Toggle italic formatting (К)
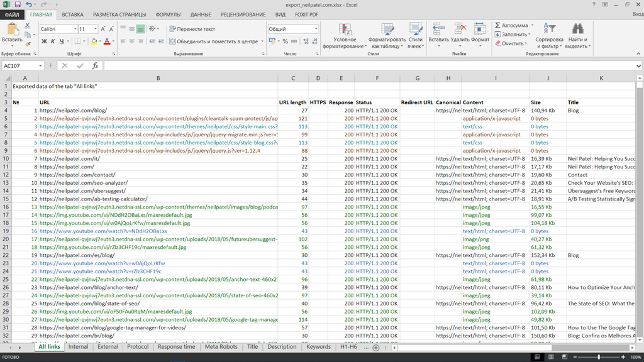 click(x=53, y=41)
